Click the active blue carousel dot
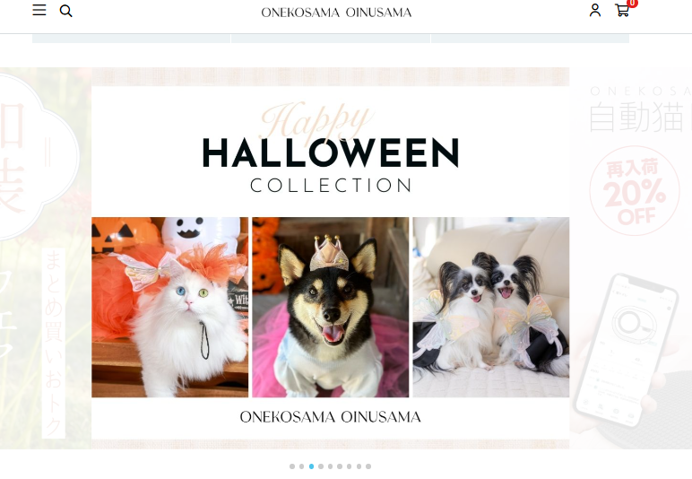The image size is (692, 479). (312, 466)
